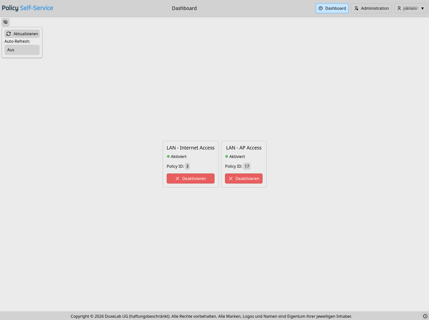Click the user profile icon in header
The height and width of the screenshot is (320, 429).
click(399, 8)
